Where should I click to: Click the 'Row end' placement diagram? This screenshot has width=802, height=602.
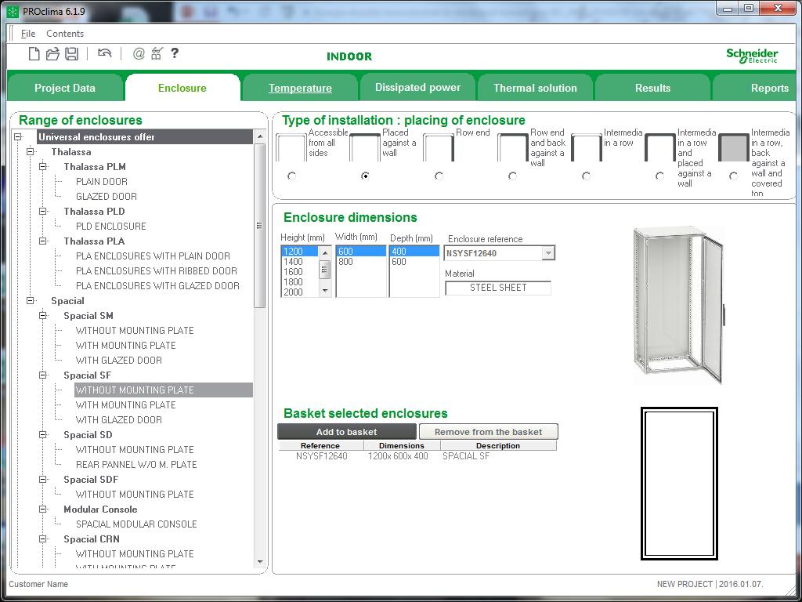pyautogui.click(x=439, y=147)
